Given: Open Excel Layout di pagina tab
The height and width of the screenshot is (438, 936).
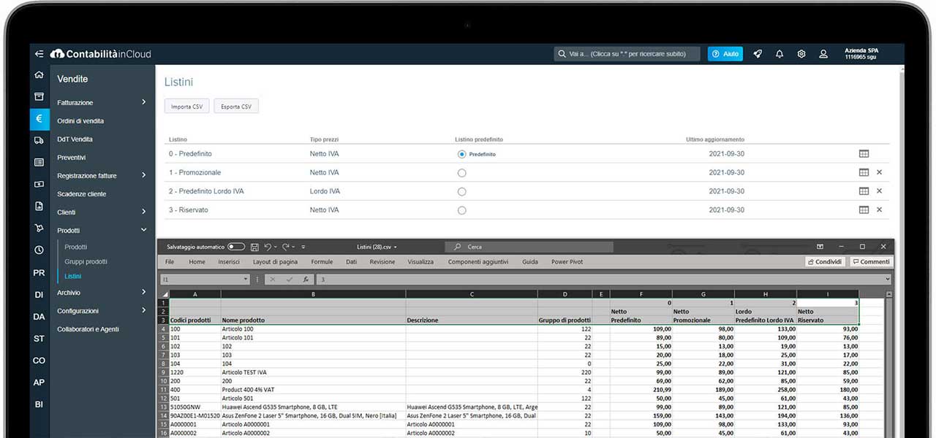Looking at the screenshot, I should point(275,261).
